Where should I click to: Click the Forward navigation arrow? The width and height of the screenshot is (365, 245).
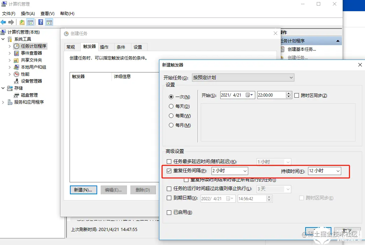tap(11, 22)
